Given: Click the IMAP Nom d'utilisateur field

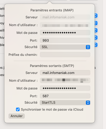Looking at the screenshot, I should pos(65,25).
